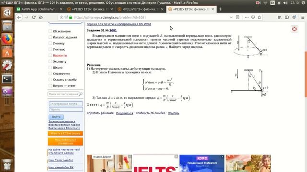Screen dimensions: 307x172
Task: Open Terminal from the launcher
Action: point(7,79)
